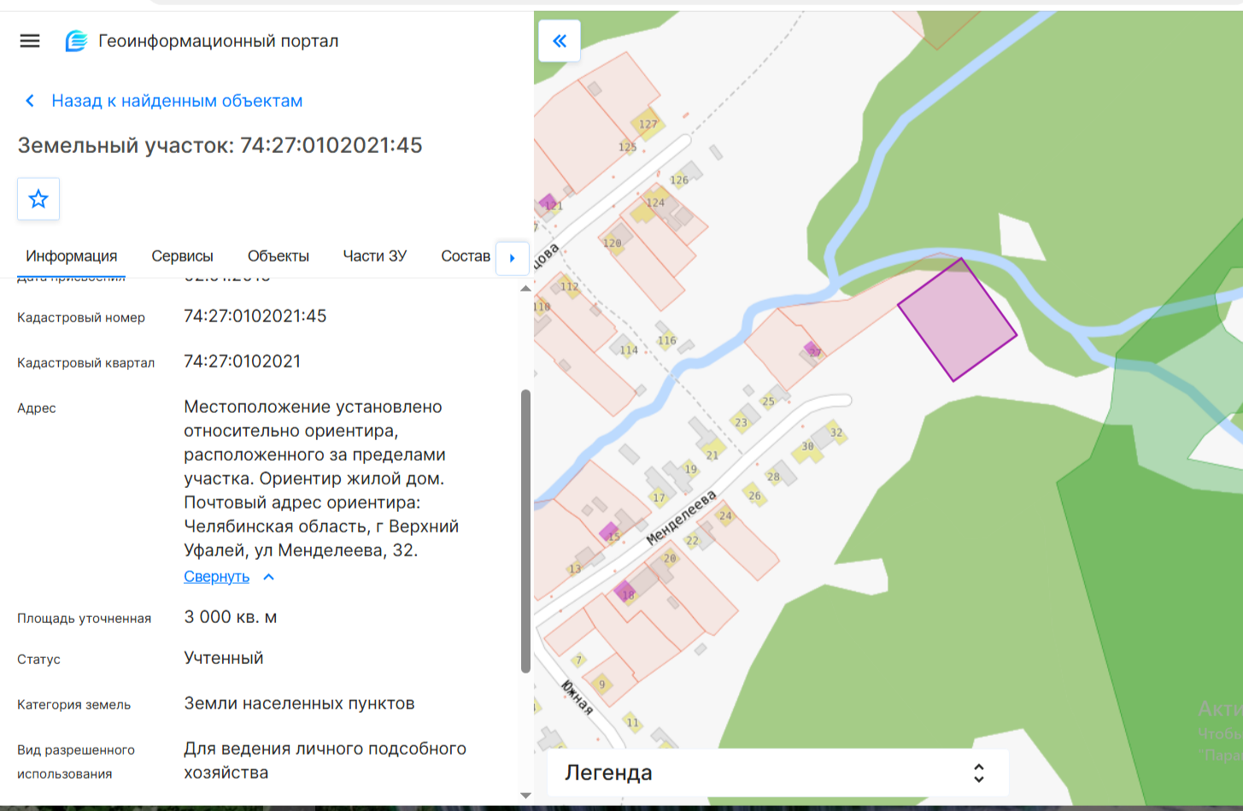The height and width of the screenshot is (811, 1243).
Task: Show the Состав tab
Action: coord(466,256)
